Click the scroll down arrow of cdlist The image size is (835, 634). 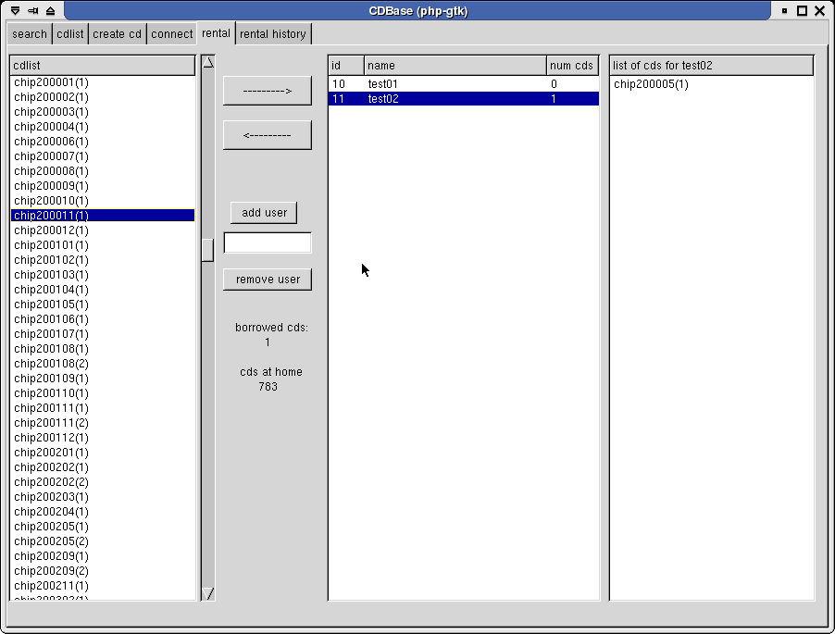point(208,593)
